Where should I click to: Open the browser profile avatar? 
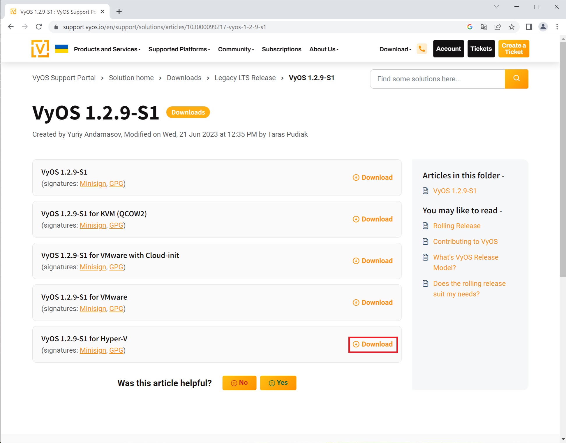point(543,27)
